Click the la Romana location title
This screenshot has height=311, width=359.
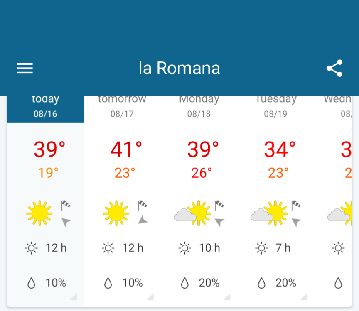(179, 68)
